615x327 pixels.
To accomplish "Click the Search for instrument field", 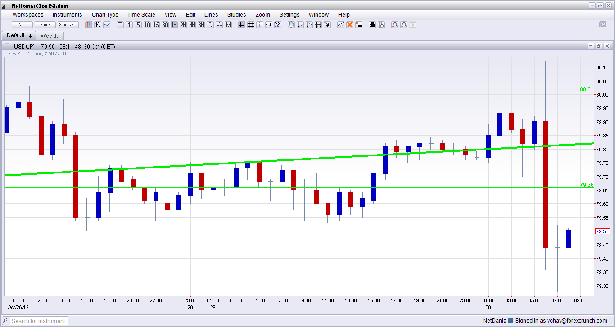I will (39, 321).
